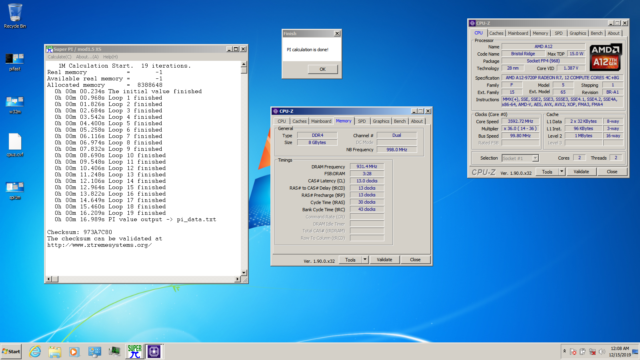640x360 pixels.
Task: Switch to Memory tab in CPU-Z CPU window
Action: (540, 33)
